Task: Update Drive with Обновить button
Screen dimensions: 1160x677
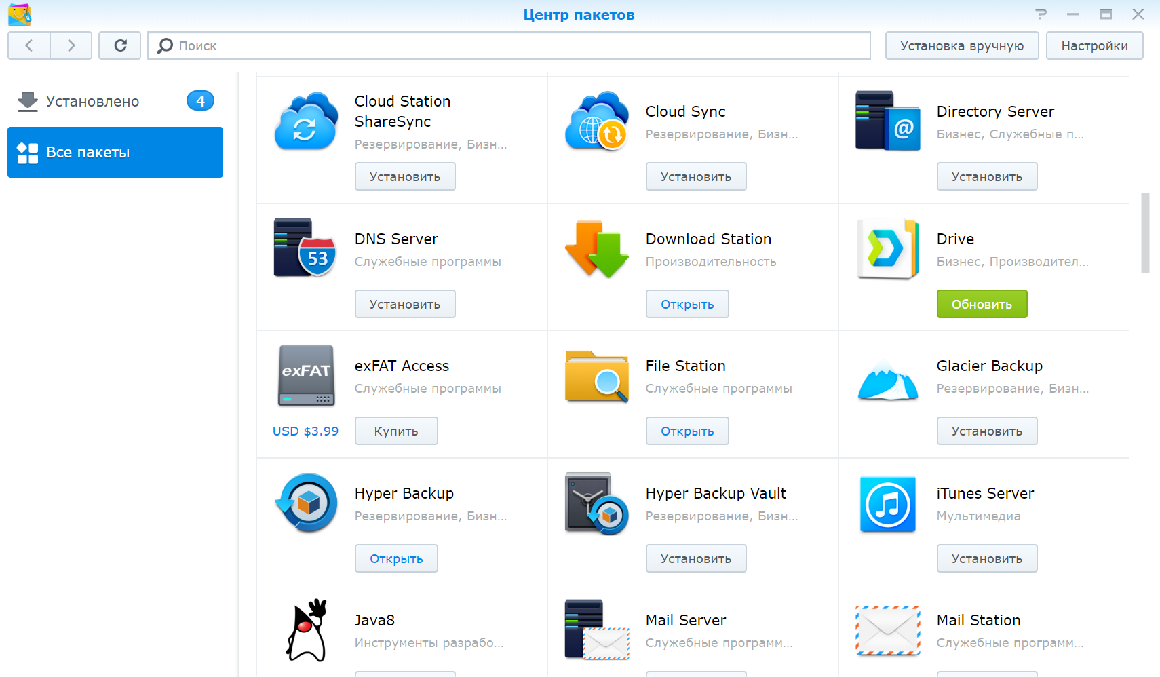Action: pyautogui.click(x=982, y=304)
